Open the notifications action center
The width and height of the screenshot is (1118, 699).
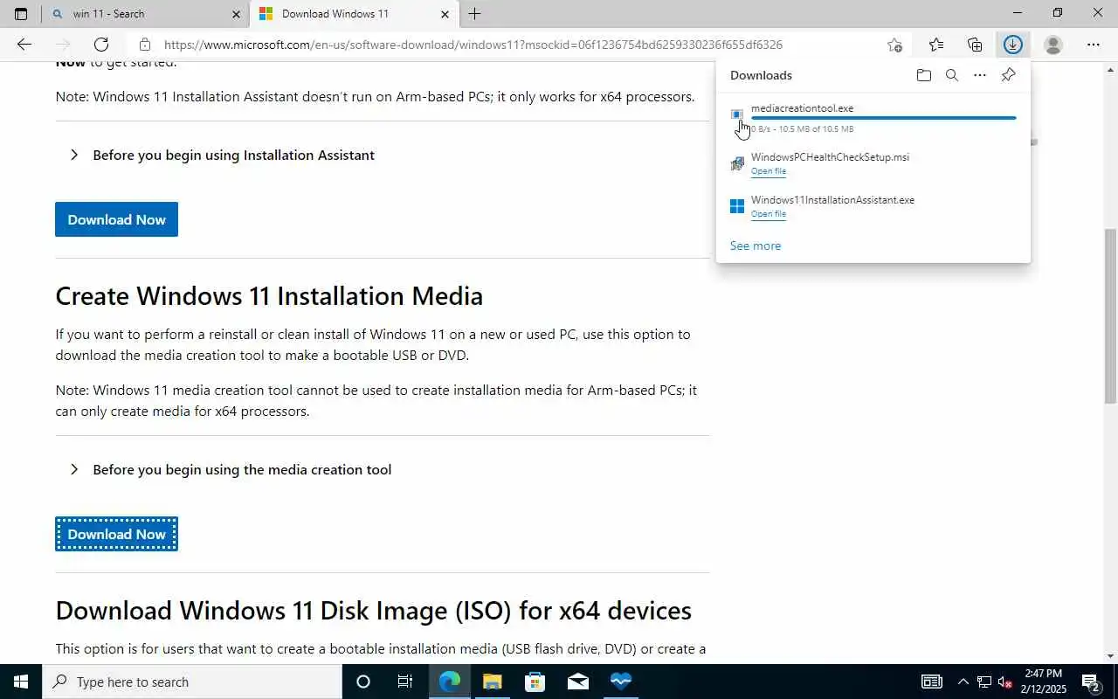(x=1093, y=682)
